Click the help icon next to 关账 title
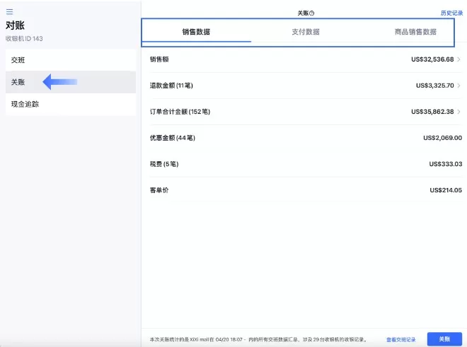 [312, 13]
